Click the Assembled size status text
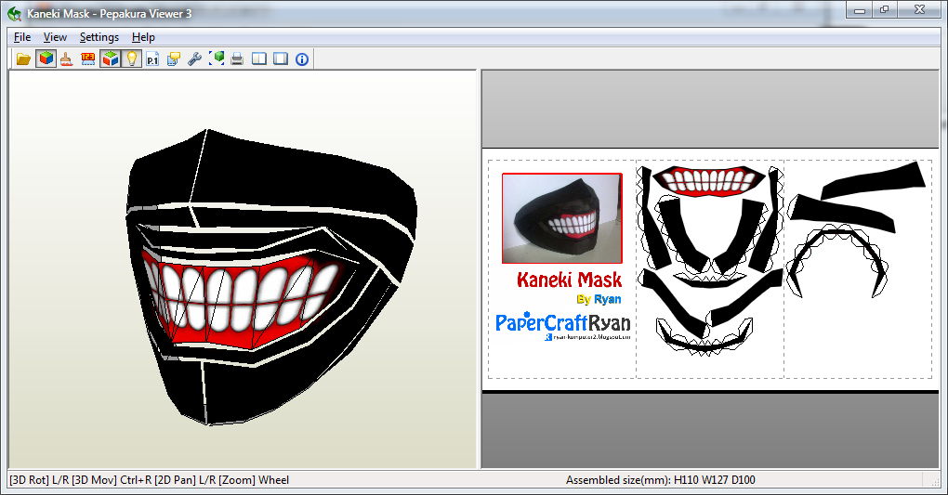The height and width of the screenshot is (495, 948). pyautogui.click(x=660, y=480)
